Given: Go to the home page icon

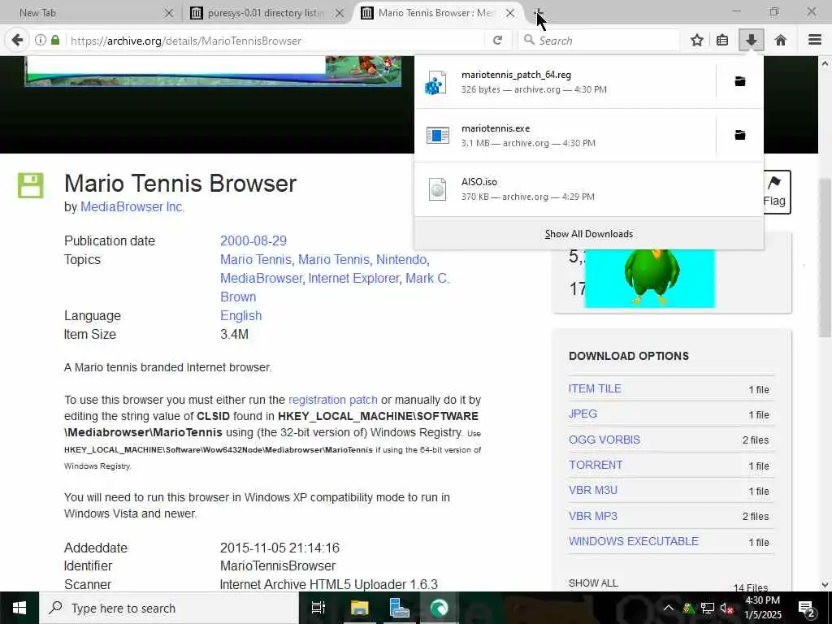Looking at the screenshot, I should [x=780, y=41].
